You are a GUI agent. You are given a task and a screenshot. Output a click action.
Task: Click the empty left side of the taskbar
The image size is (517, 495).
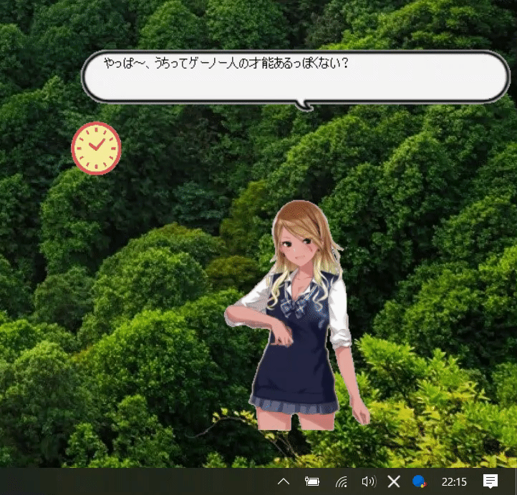(x=107, y=481)
